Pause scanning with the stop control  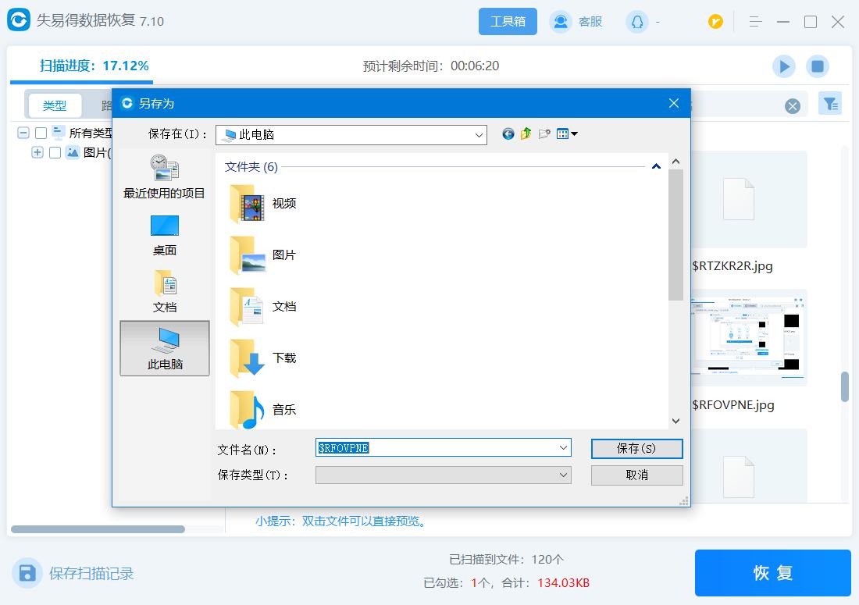pos(818,66)
